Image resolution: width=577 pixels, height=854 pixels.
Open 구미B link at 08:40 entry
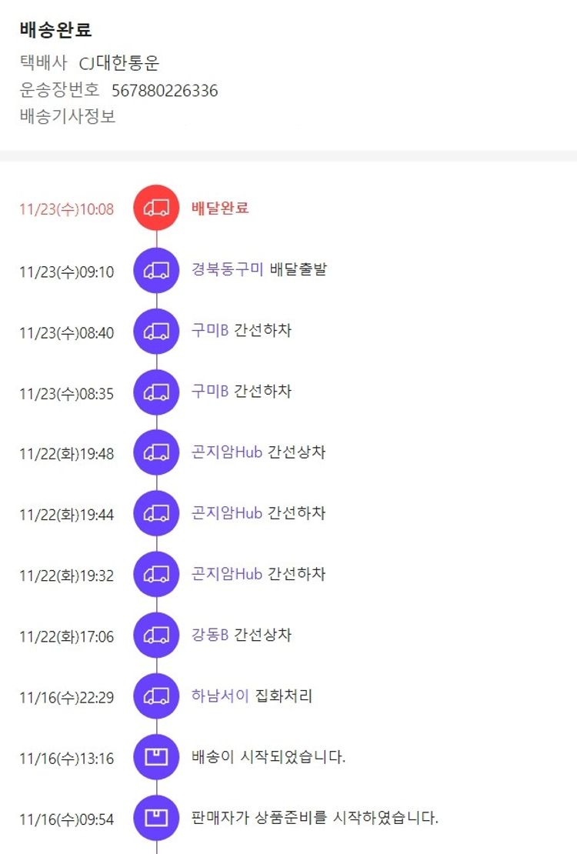click(x=209, y=330)
